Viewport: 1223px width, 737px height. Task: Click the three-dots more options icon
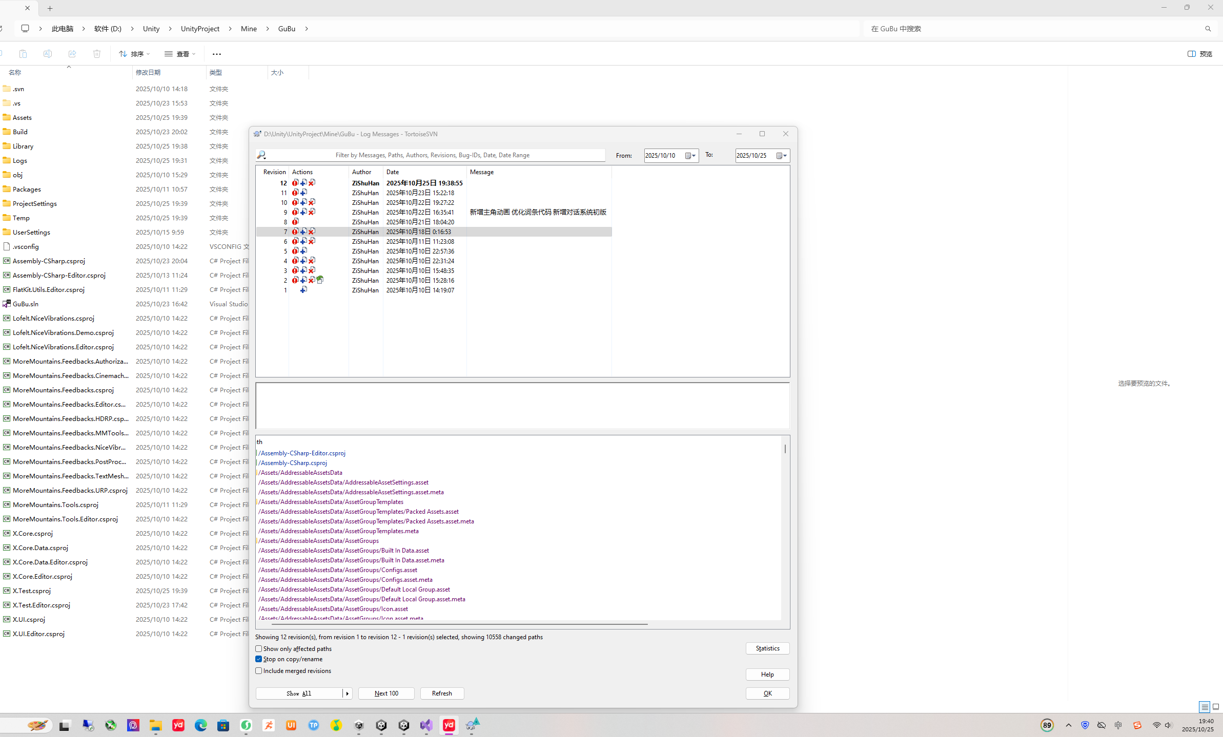(217, 54)
